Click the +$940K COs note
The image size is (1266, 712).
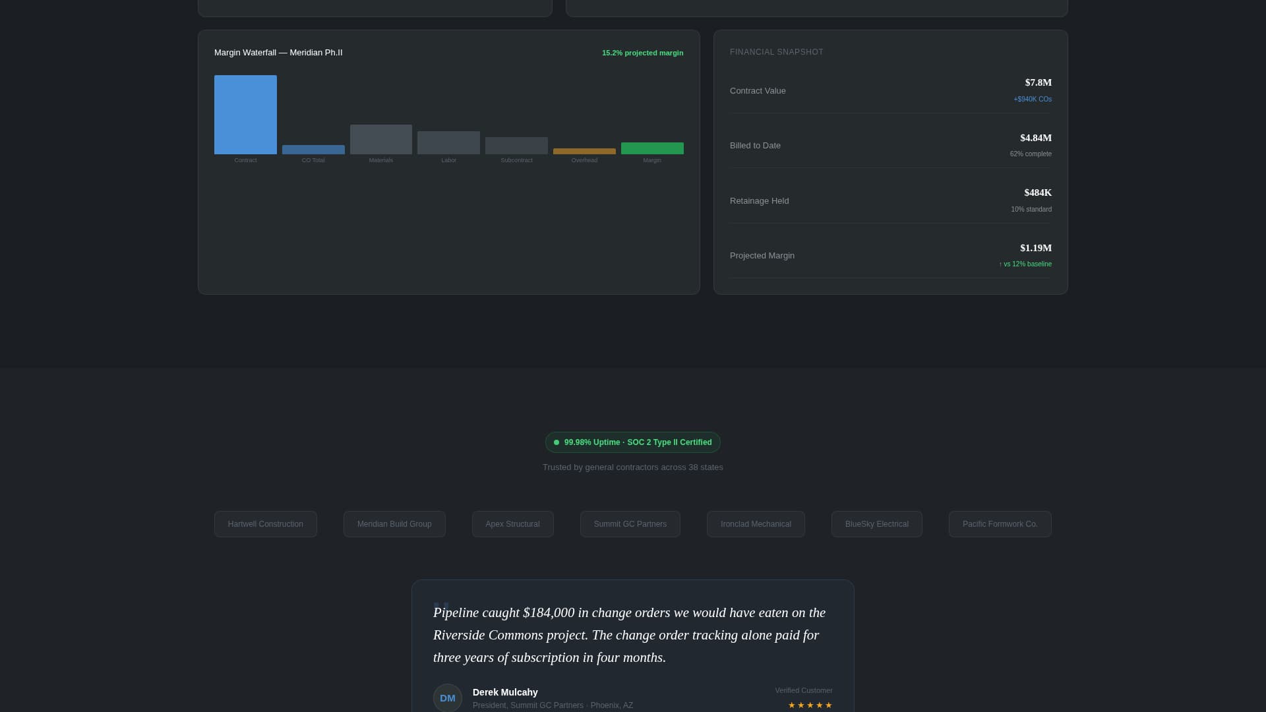tap(1033, 99)
